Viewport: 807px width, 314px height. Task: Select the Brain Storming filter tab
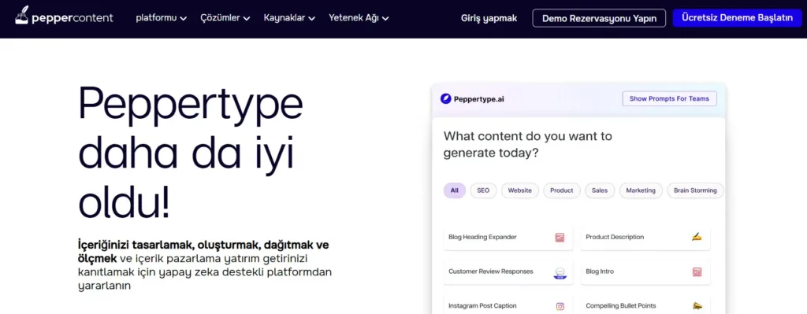(695, 190)
